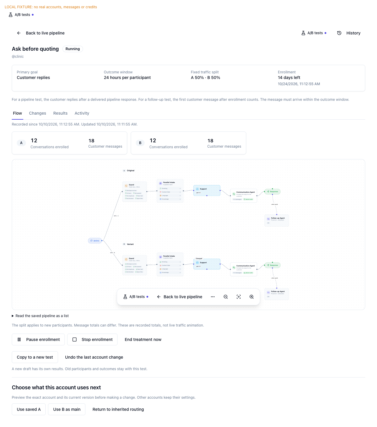Screen dimensions: 377x427
Task: Click 'Return to inherited routing'
Action: point(118,409)
